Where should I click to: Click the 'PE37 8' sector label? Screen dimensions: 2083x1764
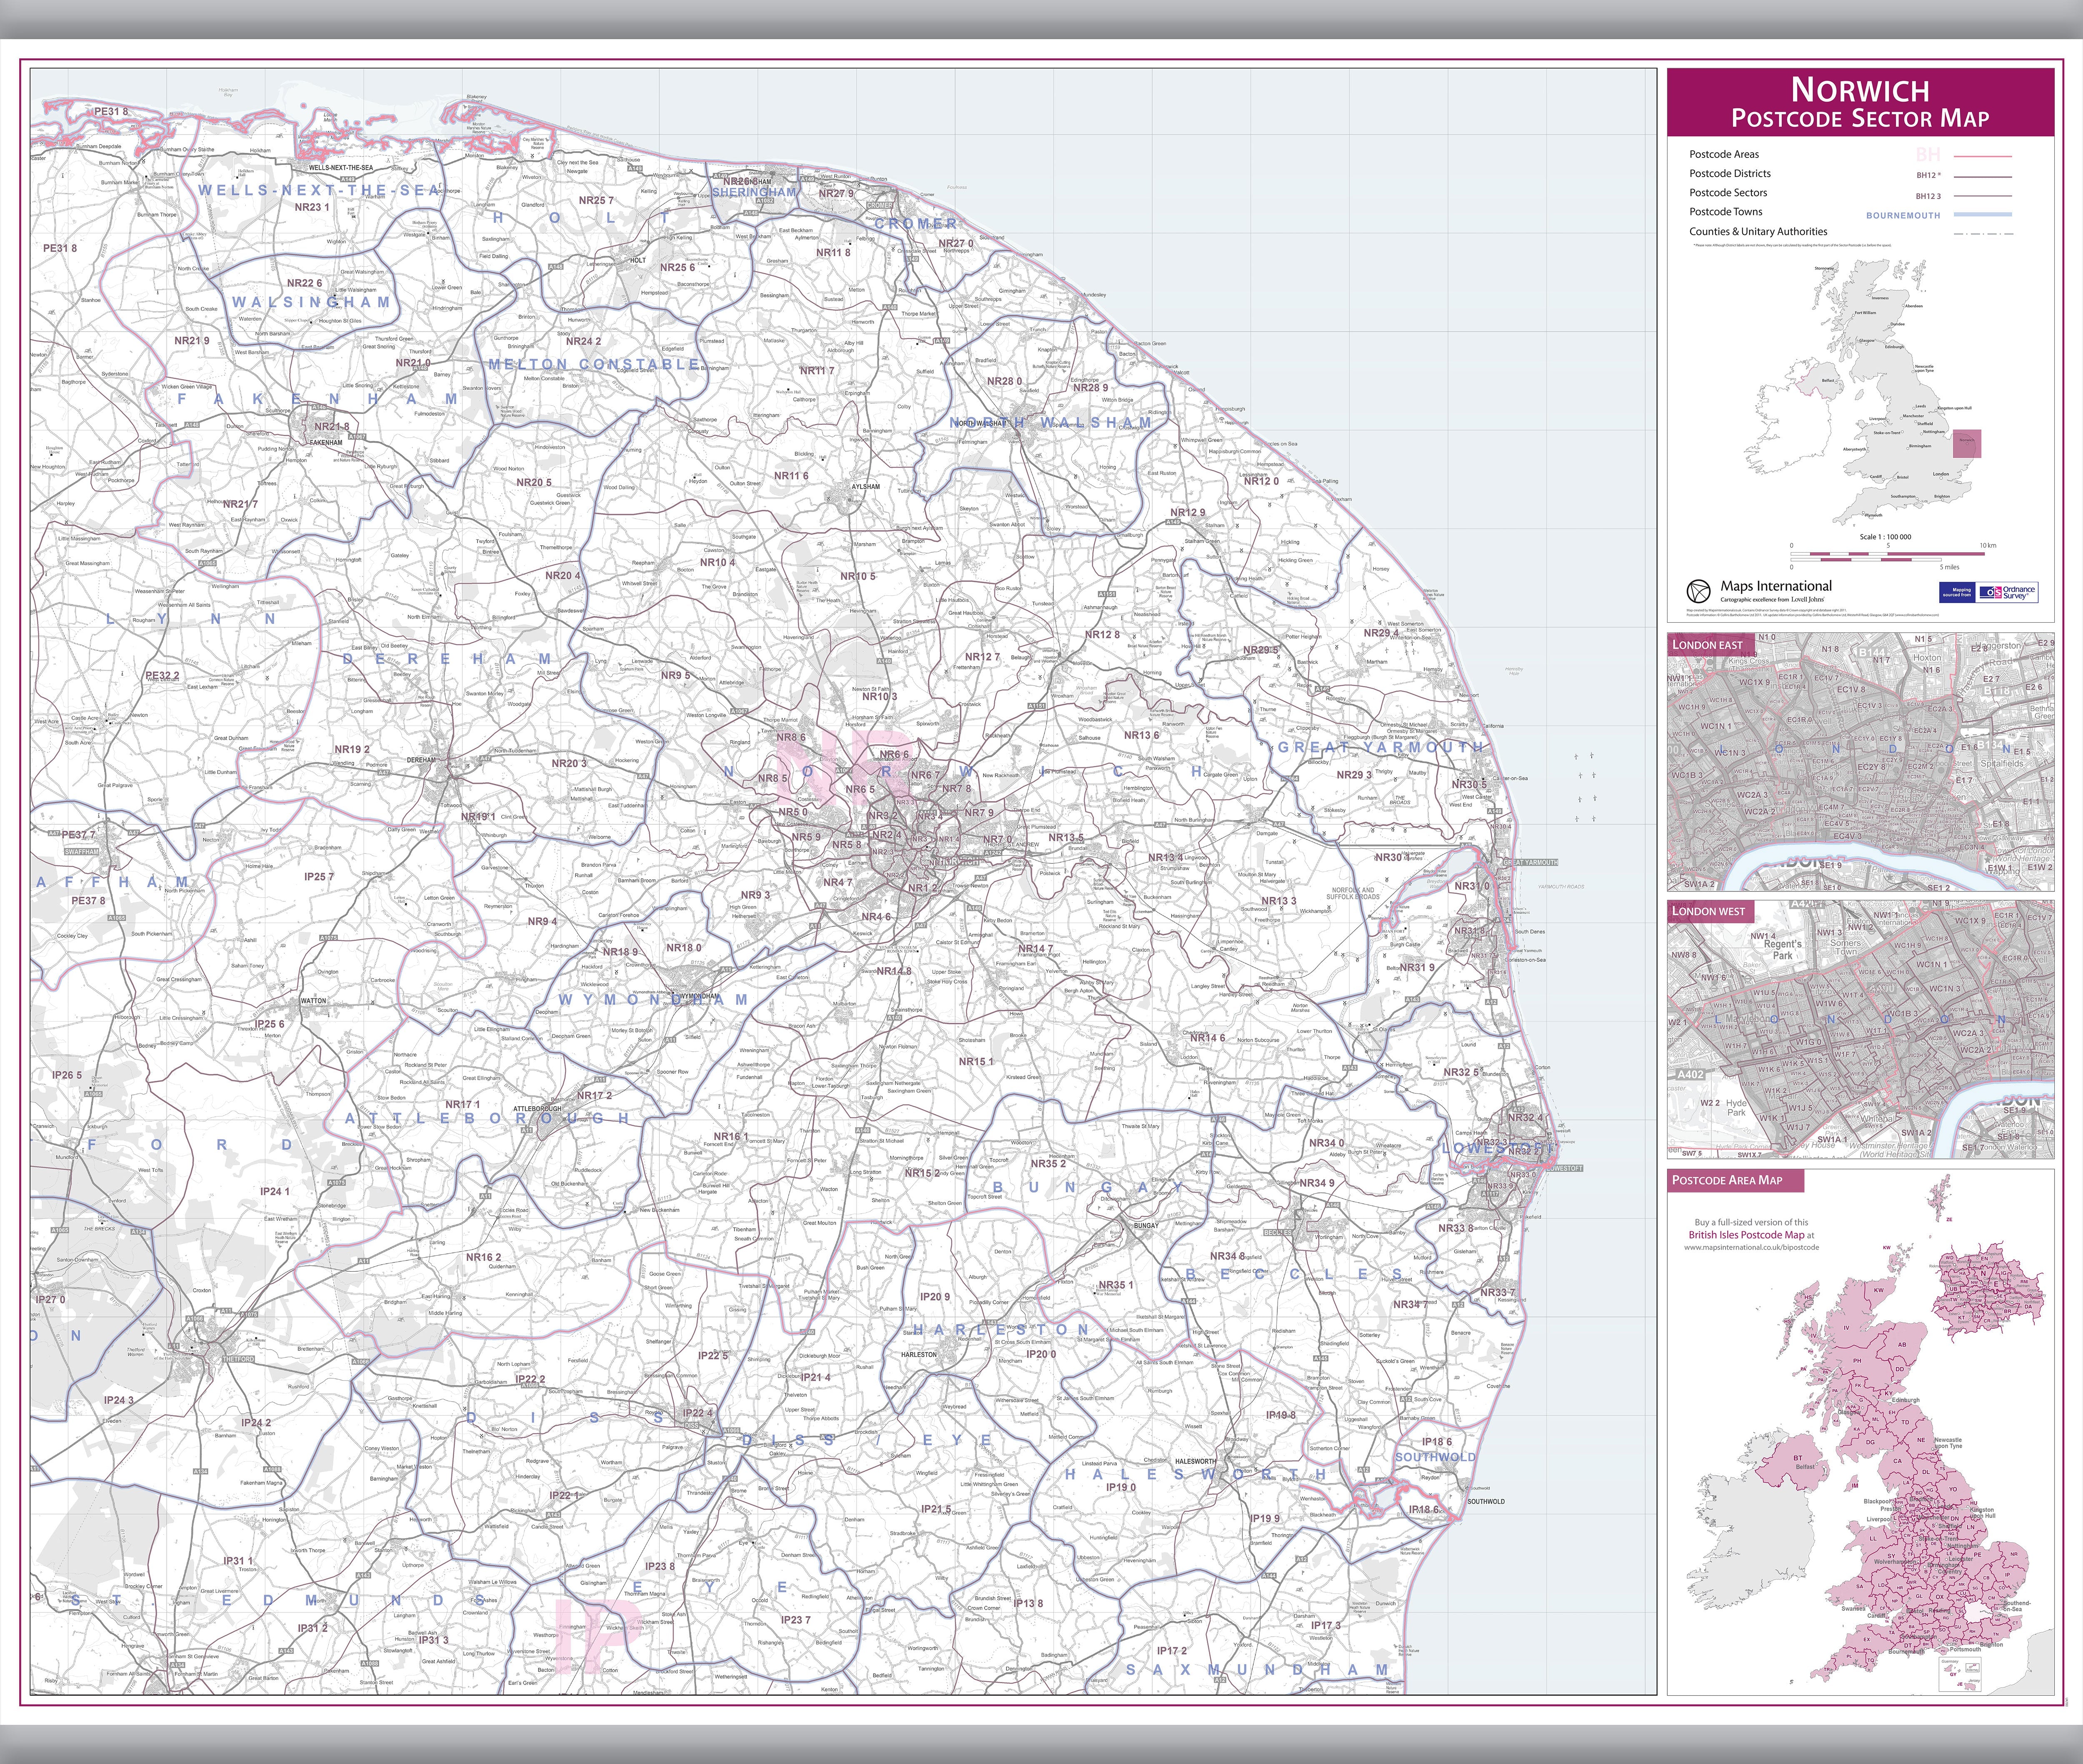click(88, 901)
